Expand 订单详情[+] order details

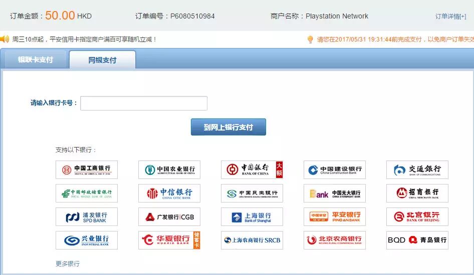450,16
